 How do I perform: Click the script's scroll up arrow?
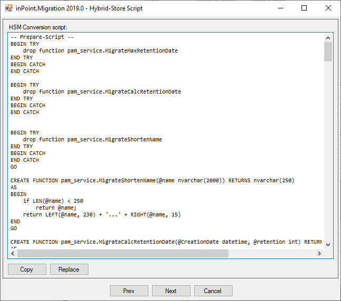328,38
